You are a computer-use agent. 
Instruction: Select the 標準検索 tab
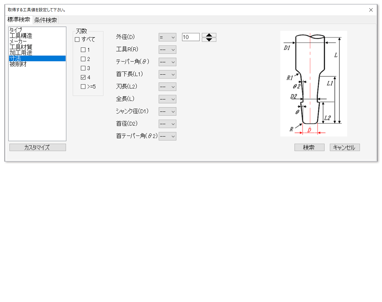[19, 20]
